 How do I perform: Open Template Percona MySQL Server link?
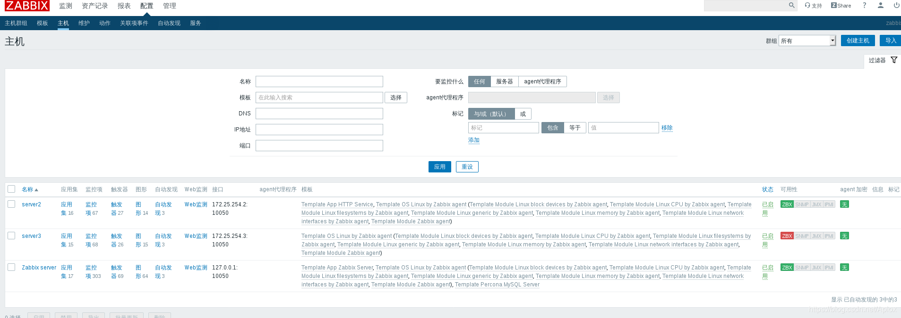(x=497, y=285)
